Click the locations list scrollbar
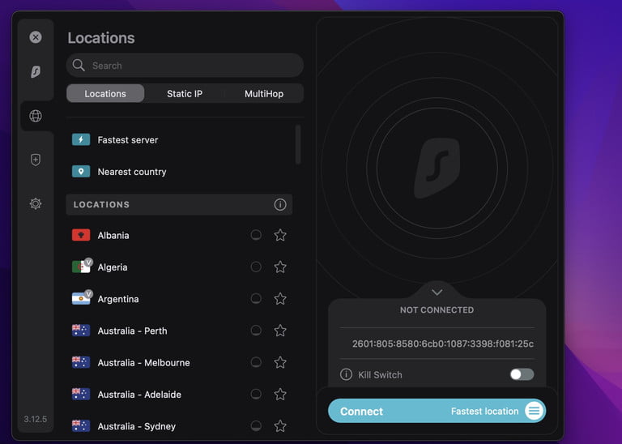Viewport: 622px width, 444px height. coord(298,144)
